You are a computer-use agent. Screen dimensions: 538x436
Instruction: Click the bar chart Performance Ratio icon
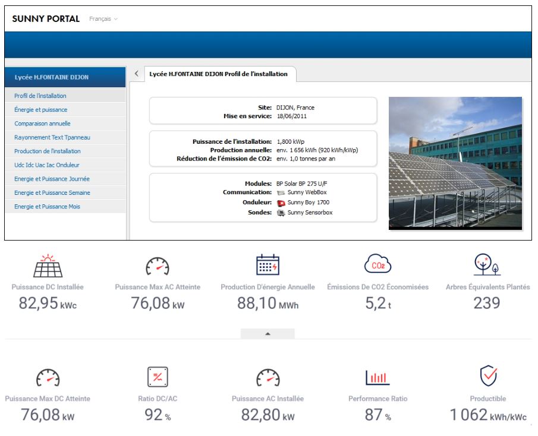pos(377,377)
